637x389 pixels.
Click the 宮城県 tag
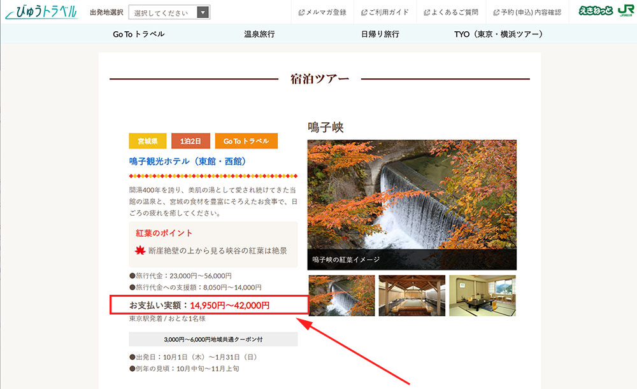(x=148, y=141)
